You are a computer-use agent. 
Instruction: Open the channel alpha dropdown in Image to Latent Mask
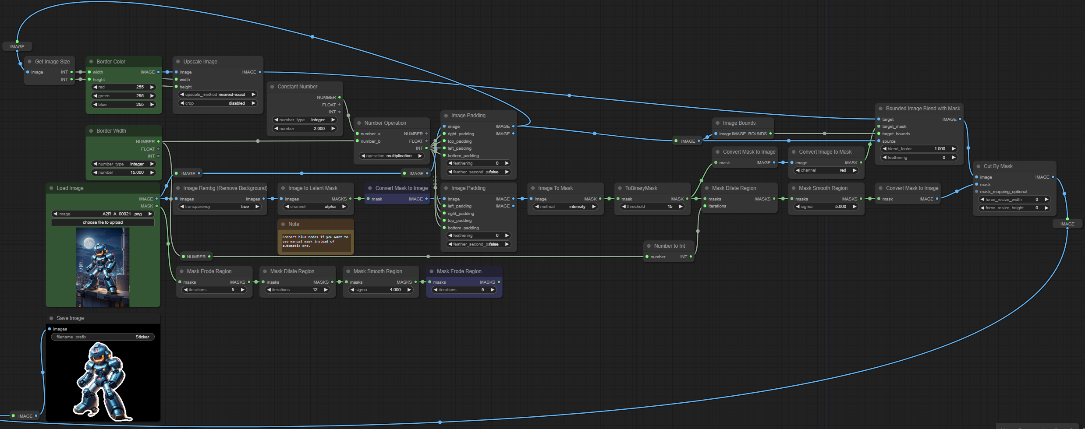[x=315, y=207]
